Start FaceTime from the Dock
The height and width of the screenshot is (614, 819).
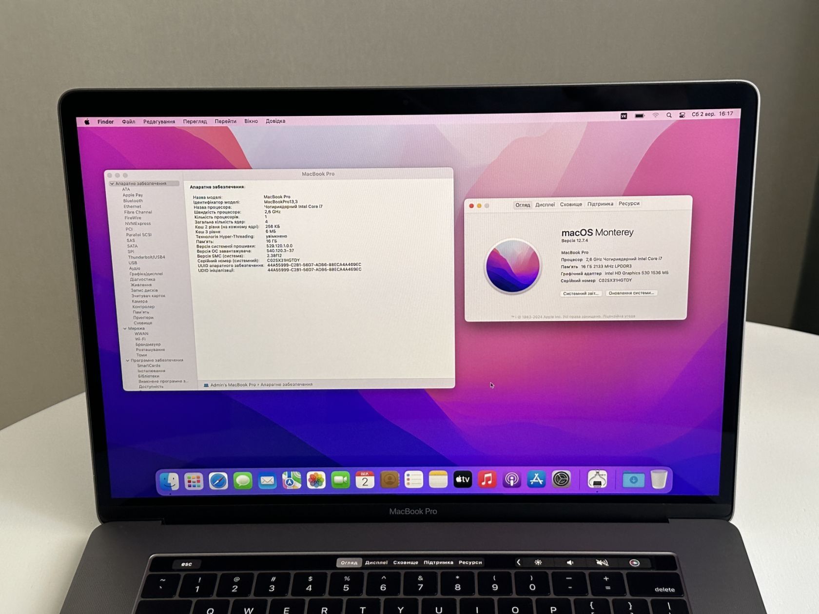340,480
